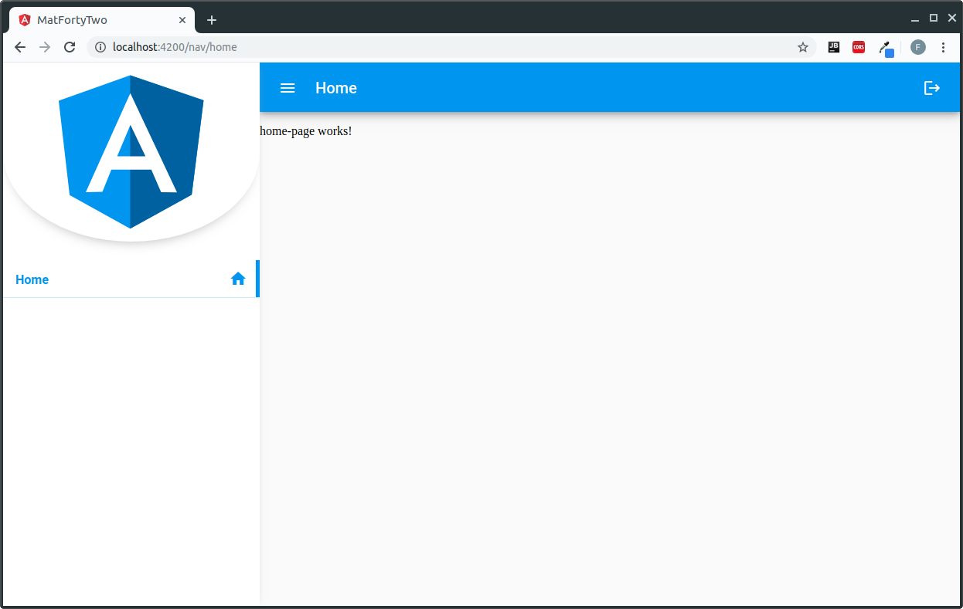The width and height of the screenshot is (963, 609).
Task: Bookmark this page with the star icon
Action: coord(803,47)
